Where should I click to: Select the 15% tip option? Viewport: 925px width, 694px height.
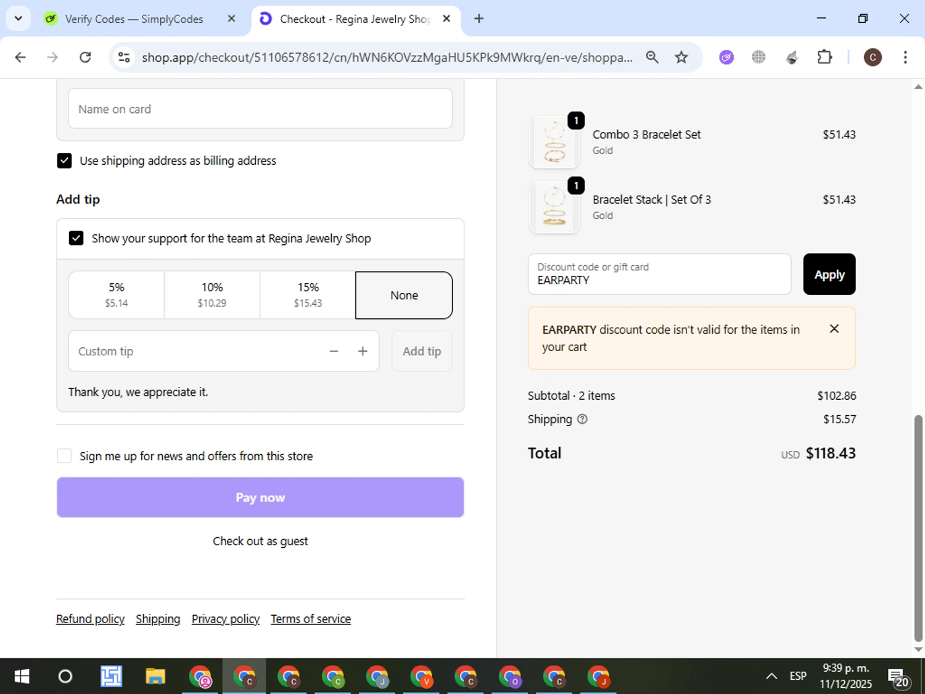(x=308, y=295)
